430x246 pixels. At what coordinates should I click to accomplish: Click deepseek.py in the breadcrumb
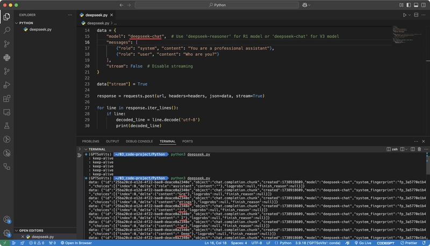coord(98,23)
